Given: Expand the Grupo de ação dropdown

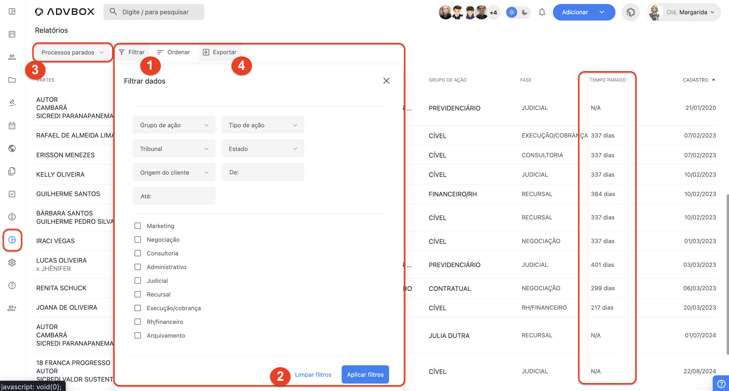Looking at the screenshot, I should point(174,125).
